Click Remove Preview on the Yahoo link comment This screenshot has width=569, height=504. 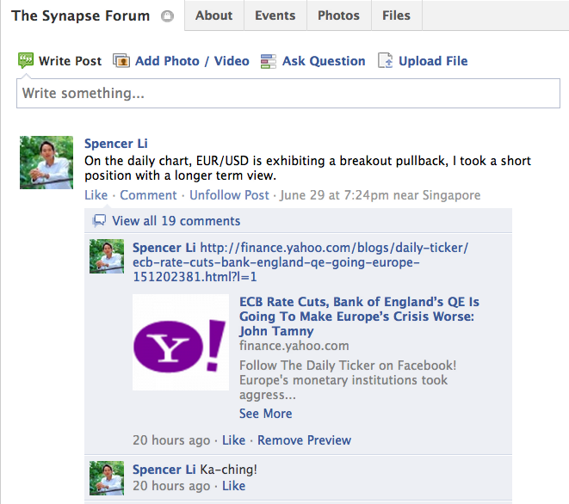304,439
